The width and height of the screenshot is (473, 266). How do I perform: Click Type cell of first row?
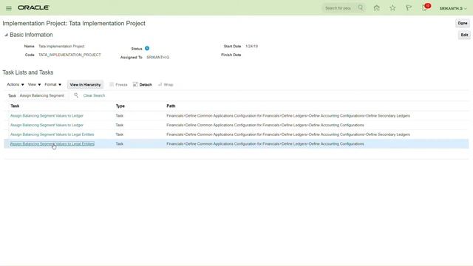click(x=120, y=115)
